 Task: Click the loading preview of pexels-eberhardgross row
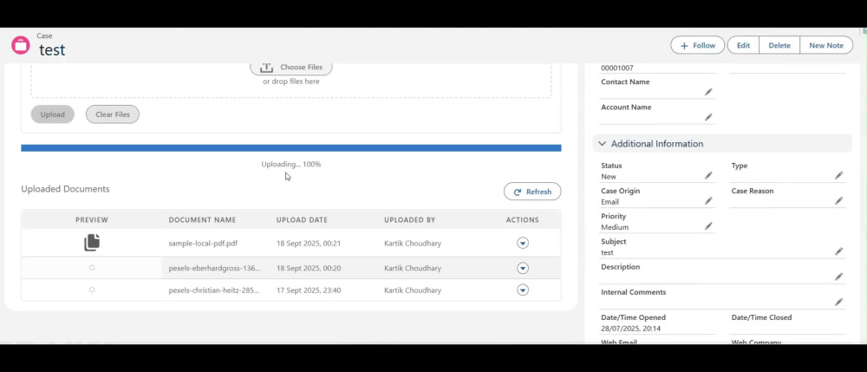click(x=92, y=268)
